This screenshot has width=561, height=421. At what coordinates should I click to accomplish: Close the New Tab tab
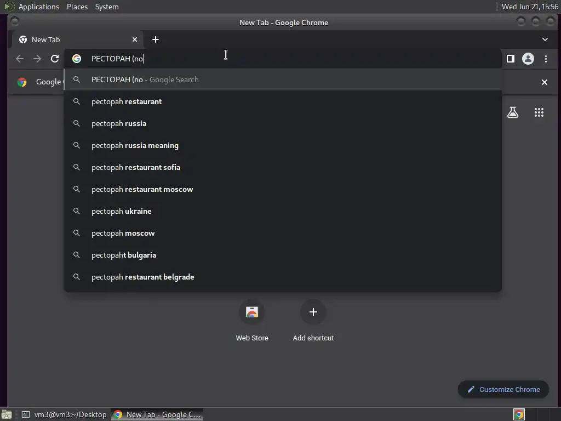coord(135,39)
